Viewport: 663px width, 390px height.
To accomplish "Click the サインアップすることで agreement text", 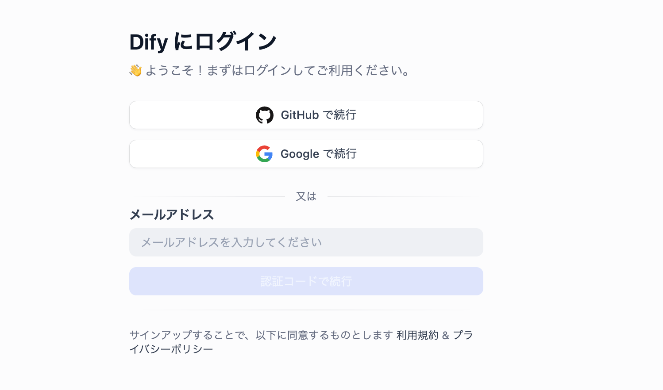I will (x=261, y=335).
